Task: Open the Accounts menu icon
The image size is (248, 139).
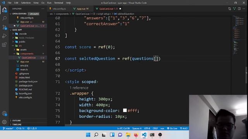Action: click(4, 113)
